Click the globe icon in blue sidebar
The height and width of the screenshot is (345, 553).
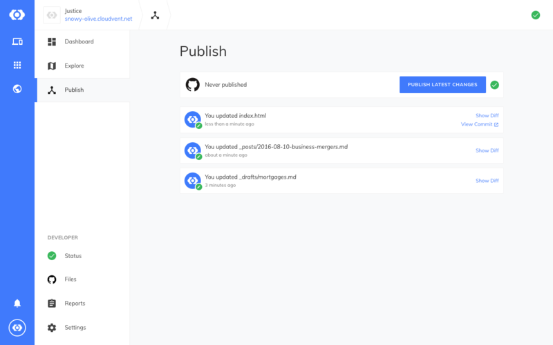point(17,89)
